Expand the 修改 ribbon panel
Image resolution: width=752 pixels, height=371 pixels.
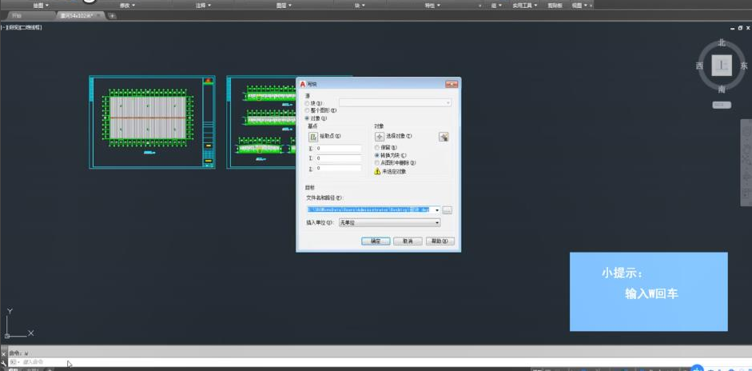(x=127, y=6)
